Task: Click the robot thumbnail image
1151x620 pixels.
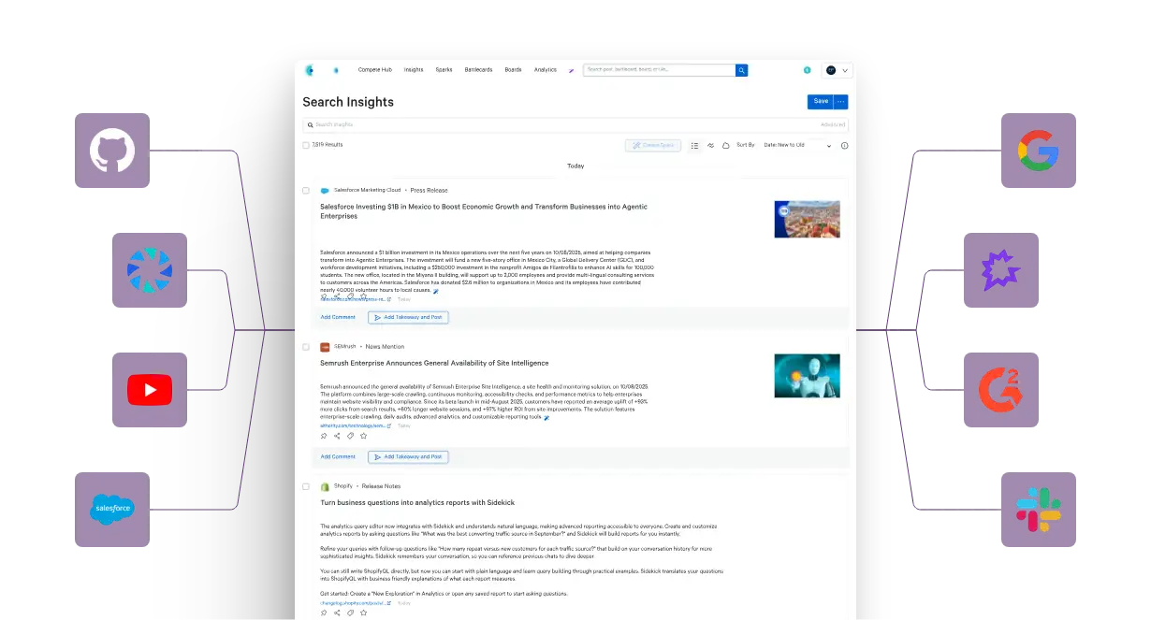Action: [x=807, y=375]
